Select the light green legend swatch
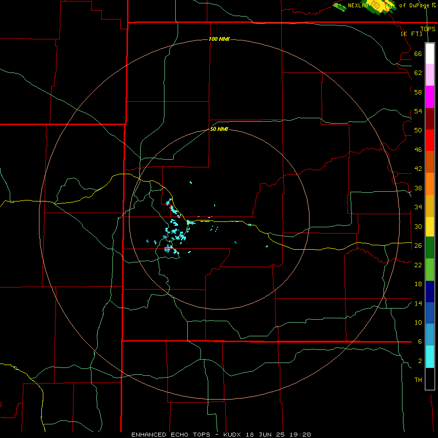The width and height of the screenshot is (438, 438). (x=430, y=270)
